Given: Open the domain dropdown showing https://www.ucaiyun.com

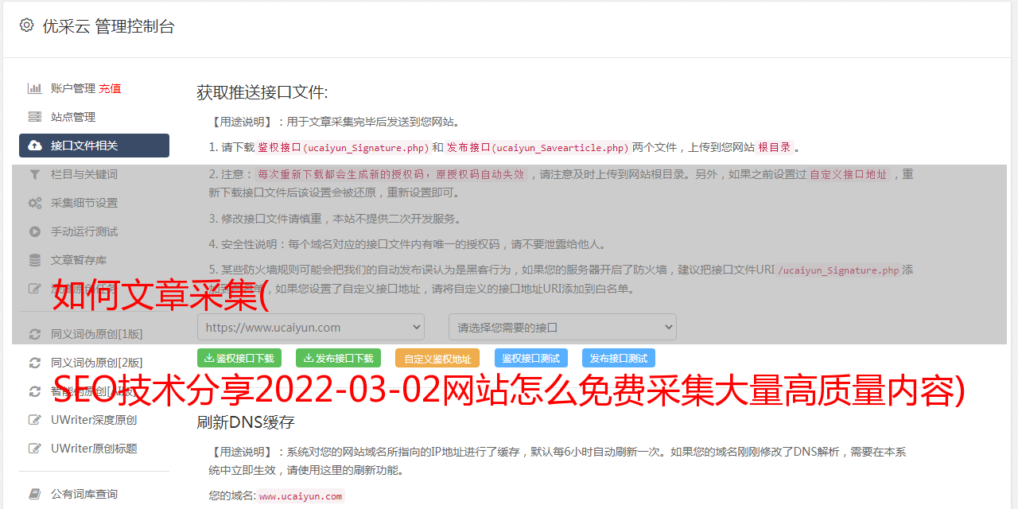Looking at the screenshot, I should click(311, 327).
